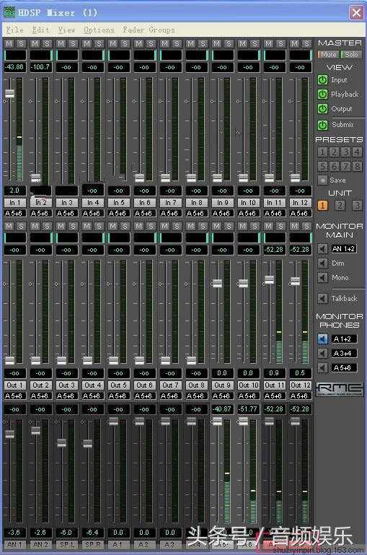Viewport: 367px width, 555px height.
Task: Open the Monitor Main AN 1+2 selector
Action: coord(343,249)
